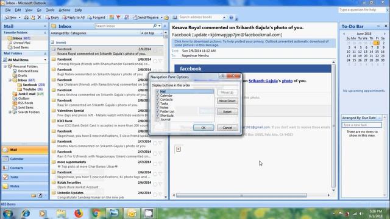Expand the All Mail Items dropdown

click(45, 60)
